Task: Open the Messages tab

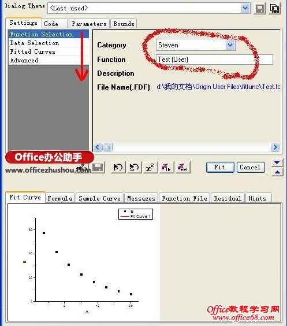Action: (141, 198)
